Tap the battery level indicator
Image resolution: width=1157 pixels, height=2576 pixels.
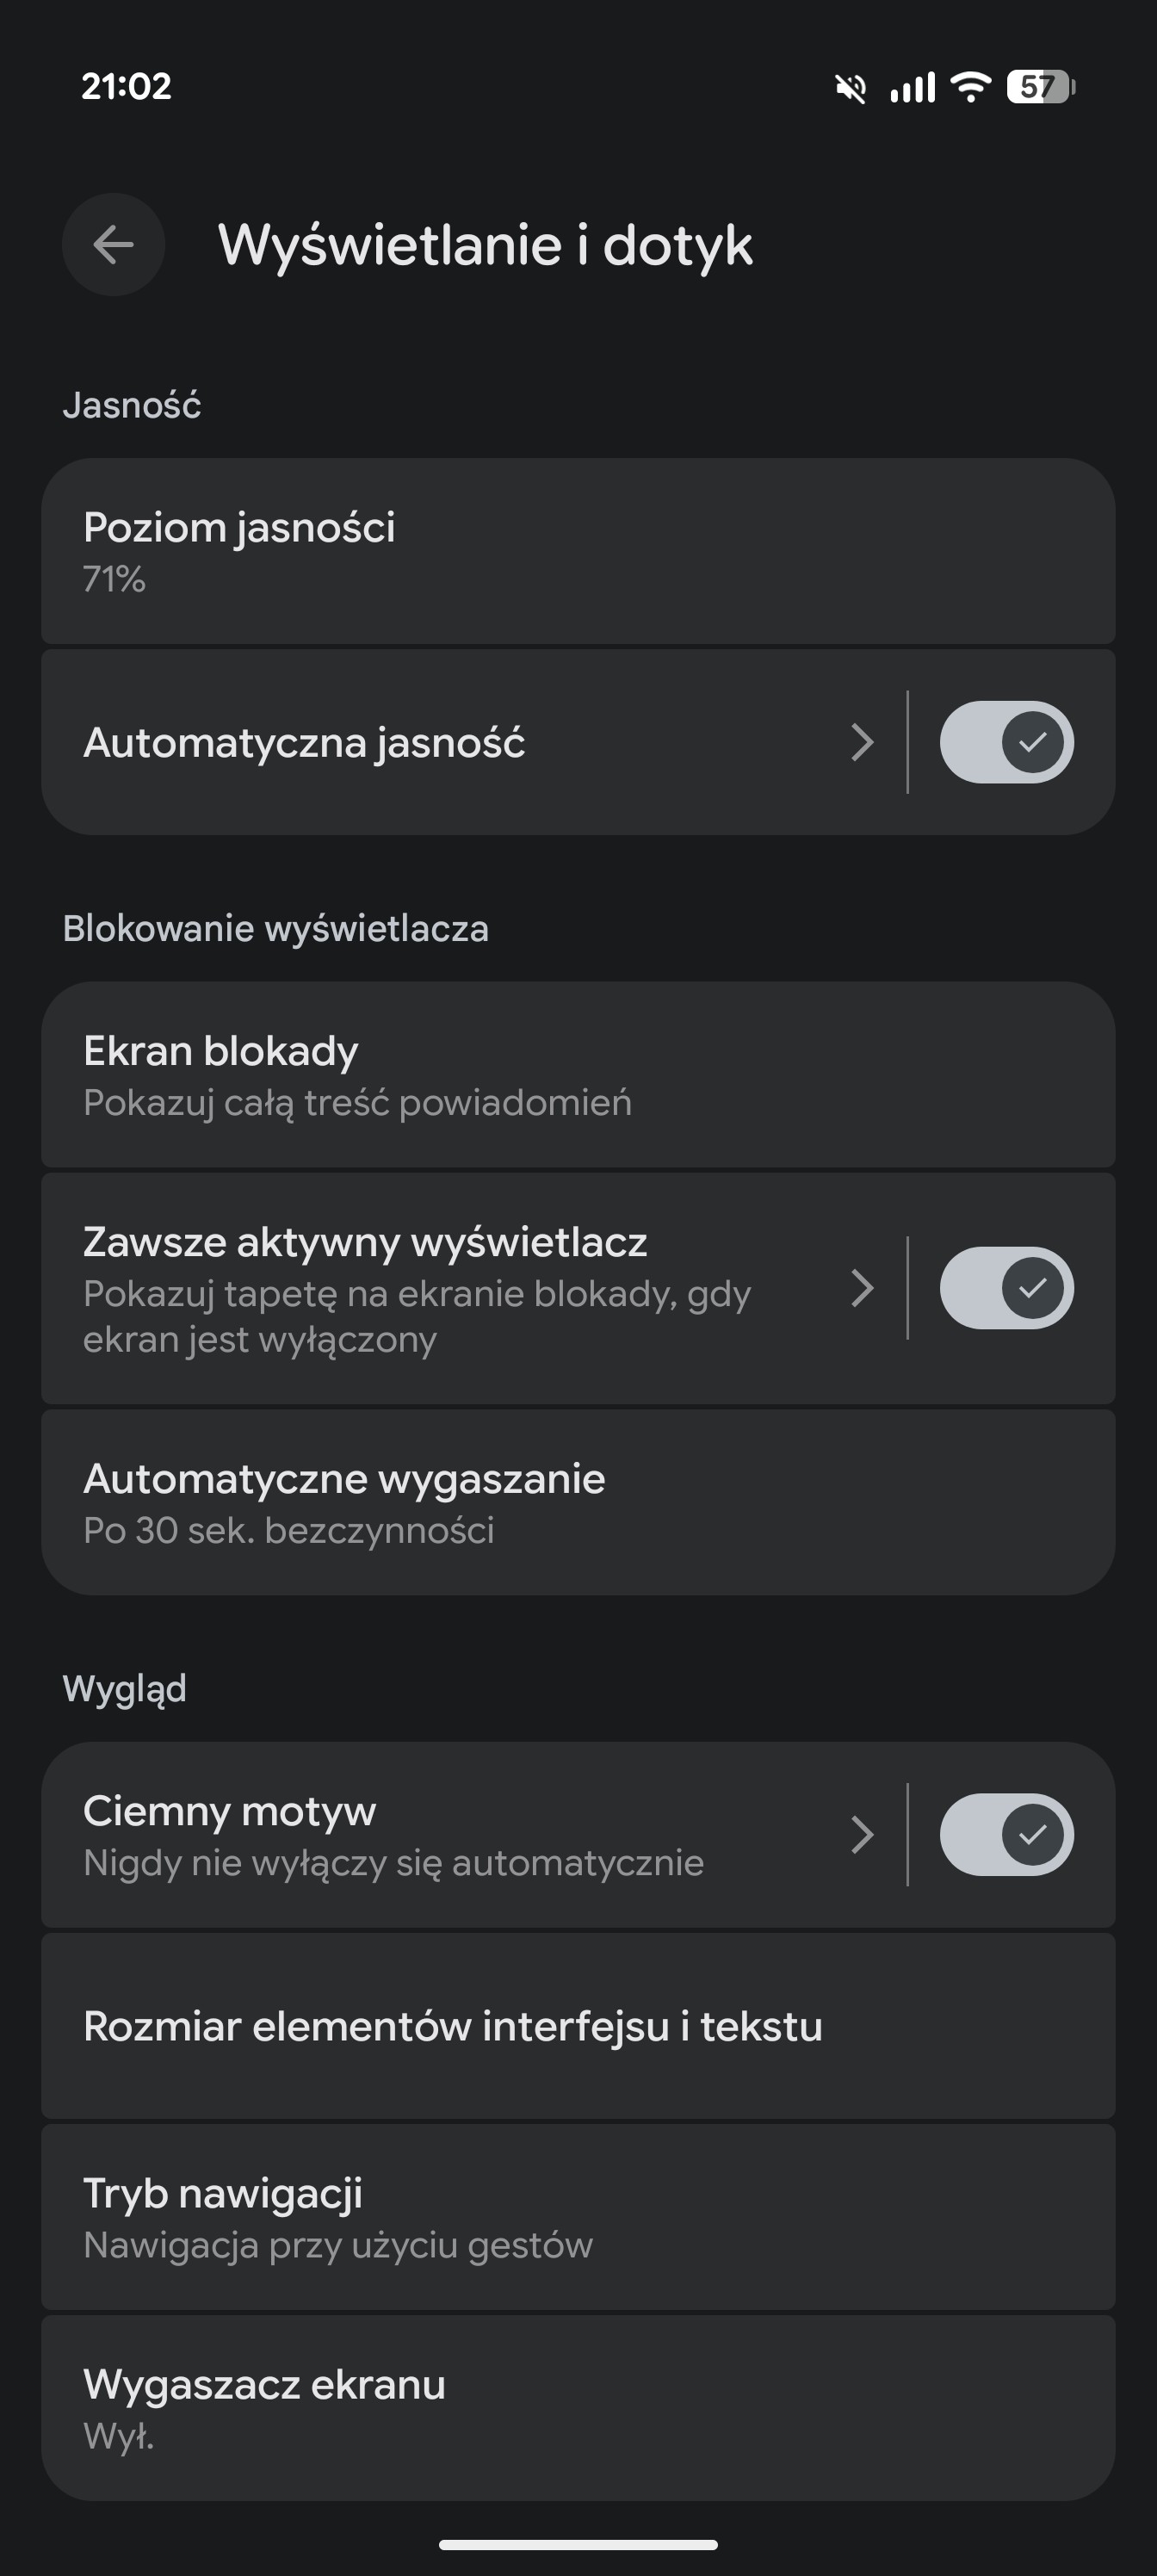1040,87
